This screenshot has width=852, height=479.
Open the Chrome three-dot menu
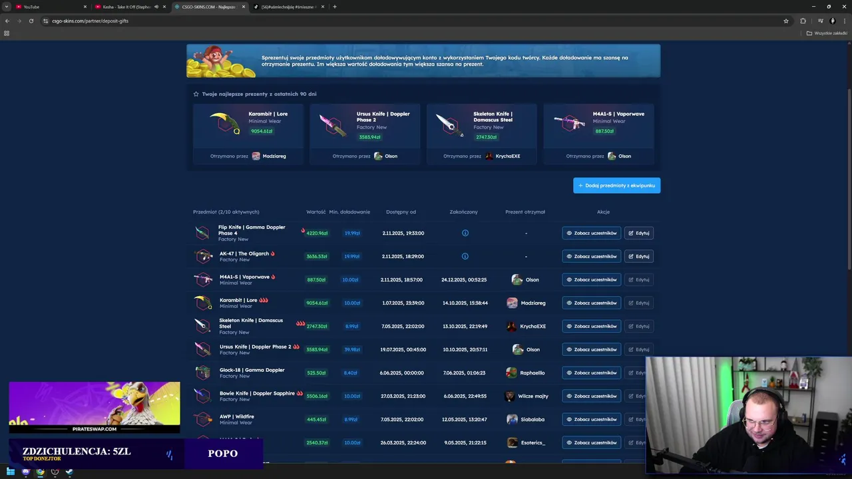pos(844,21)
